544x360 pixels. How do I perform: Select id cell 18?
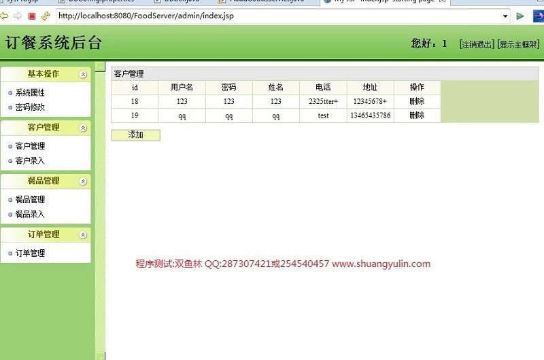(x=135, y=101)
